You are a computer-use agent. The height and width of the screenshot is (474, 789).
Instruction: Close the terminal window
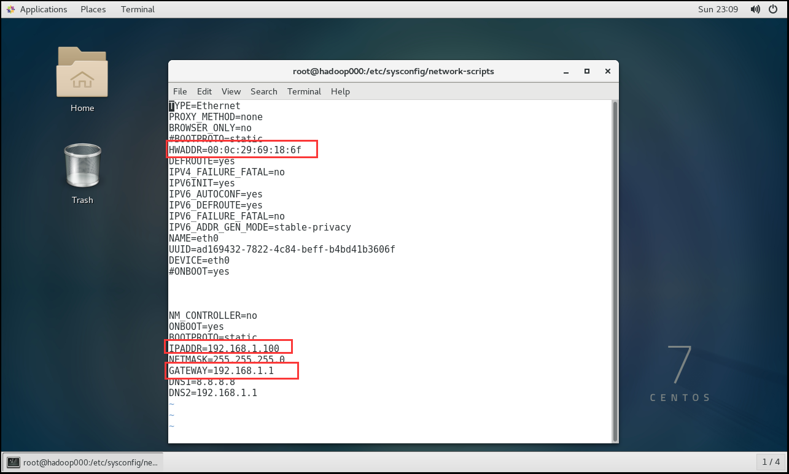607,71
